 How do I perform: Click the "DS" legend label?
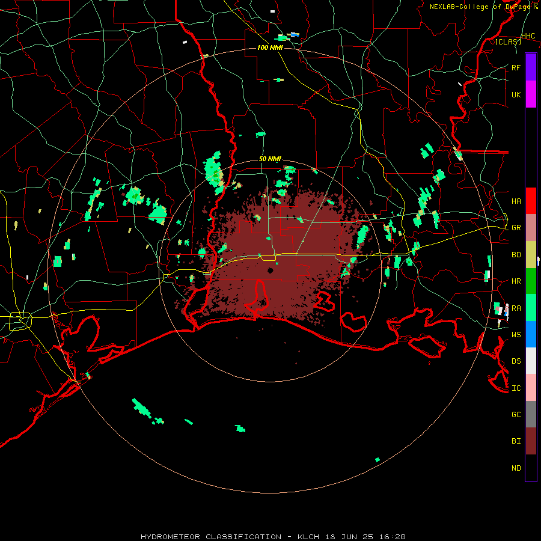[x=516, y=361]
